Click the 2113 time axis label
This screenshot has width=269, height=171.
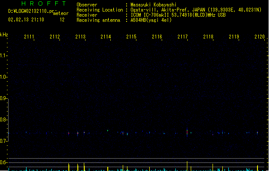pyautogui.click(x=80, y=37)
